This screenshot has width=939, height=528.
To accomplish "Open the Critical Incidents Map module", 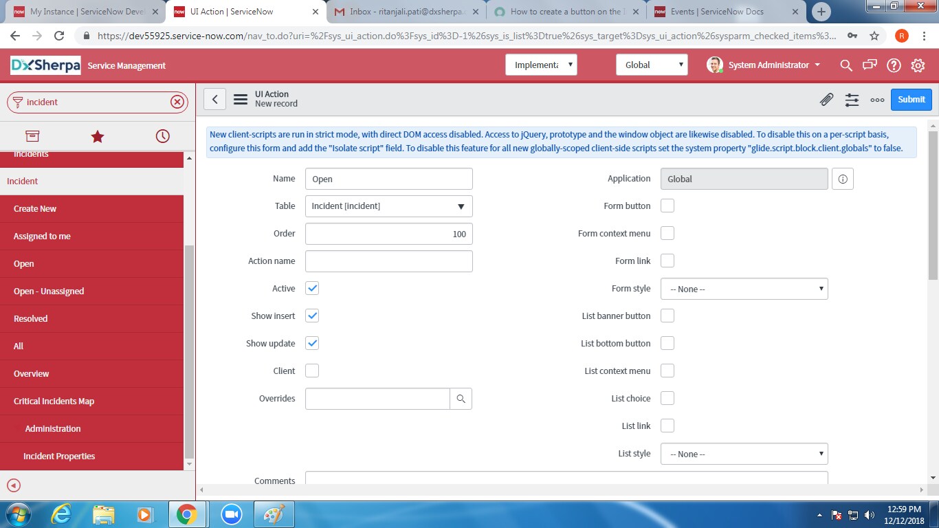I will 54,401.
